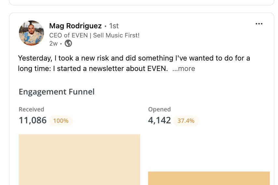Click the Mag Rodriguez name link
Viewport: 278px width, 185px height.
(x=75, y=26)
